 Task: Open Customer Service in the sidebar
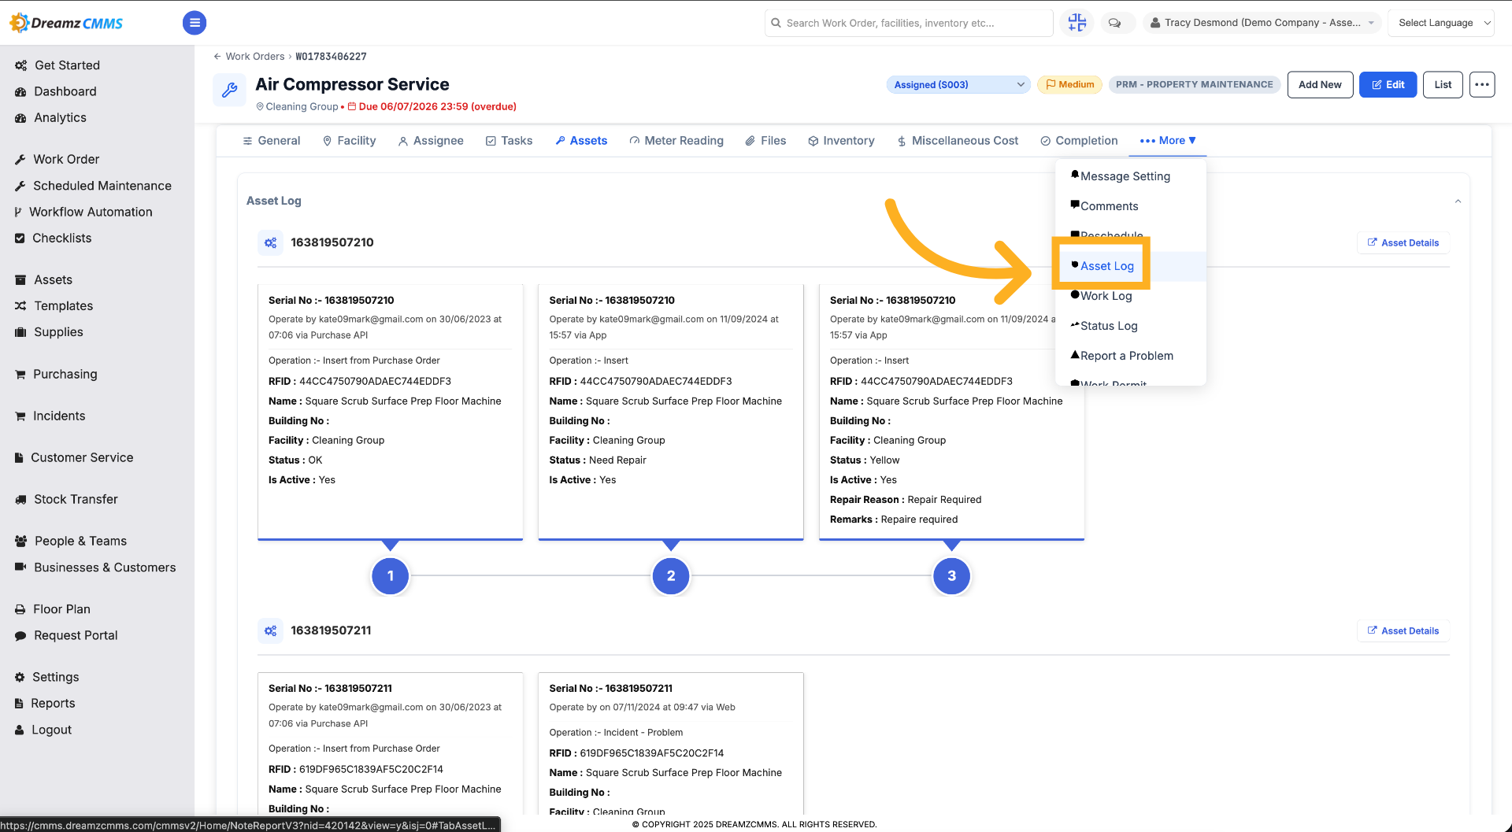point(82,457)
